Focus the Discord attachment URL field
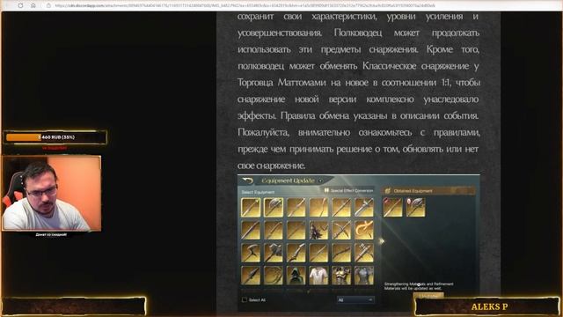This screenshot has width=563, height=317. coord(245,5)
